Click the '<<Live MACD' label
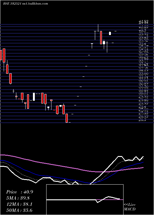 (130, 207)
